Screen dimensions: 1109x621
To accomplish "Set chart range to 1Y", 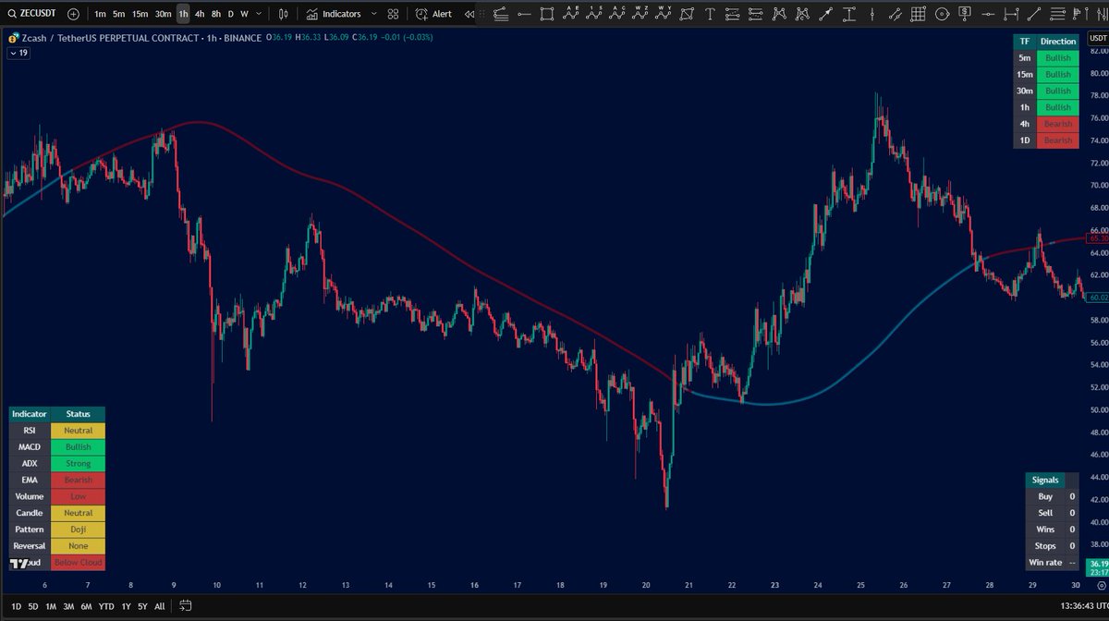I will click(126, 606).
